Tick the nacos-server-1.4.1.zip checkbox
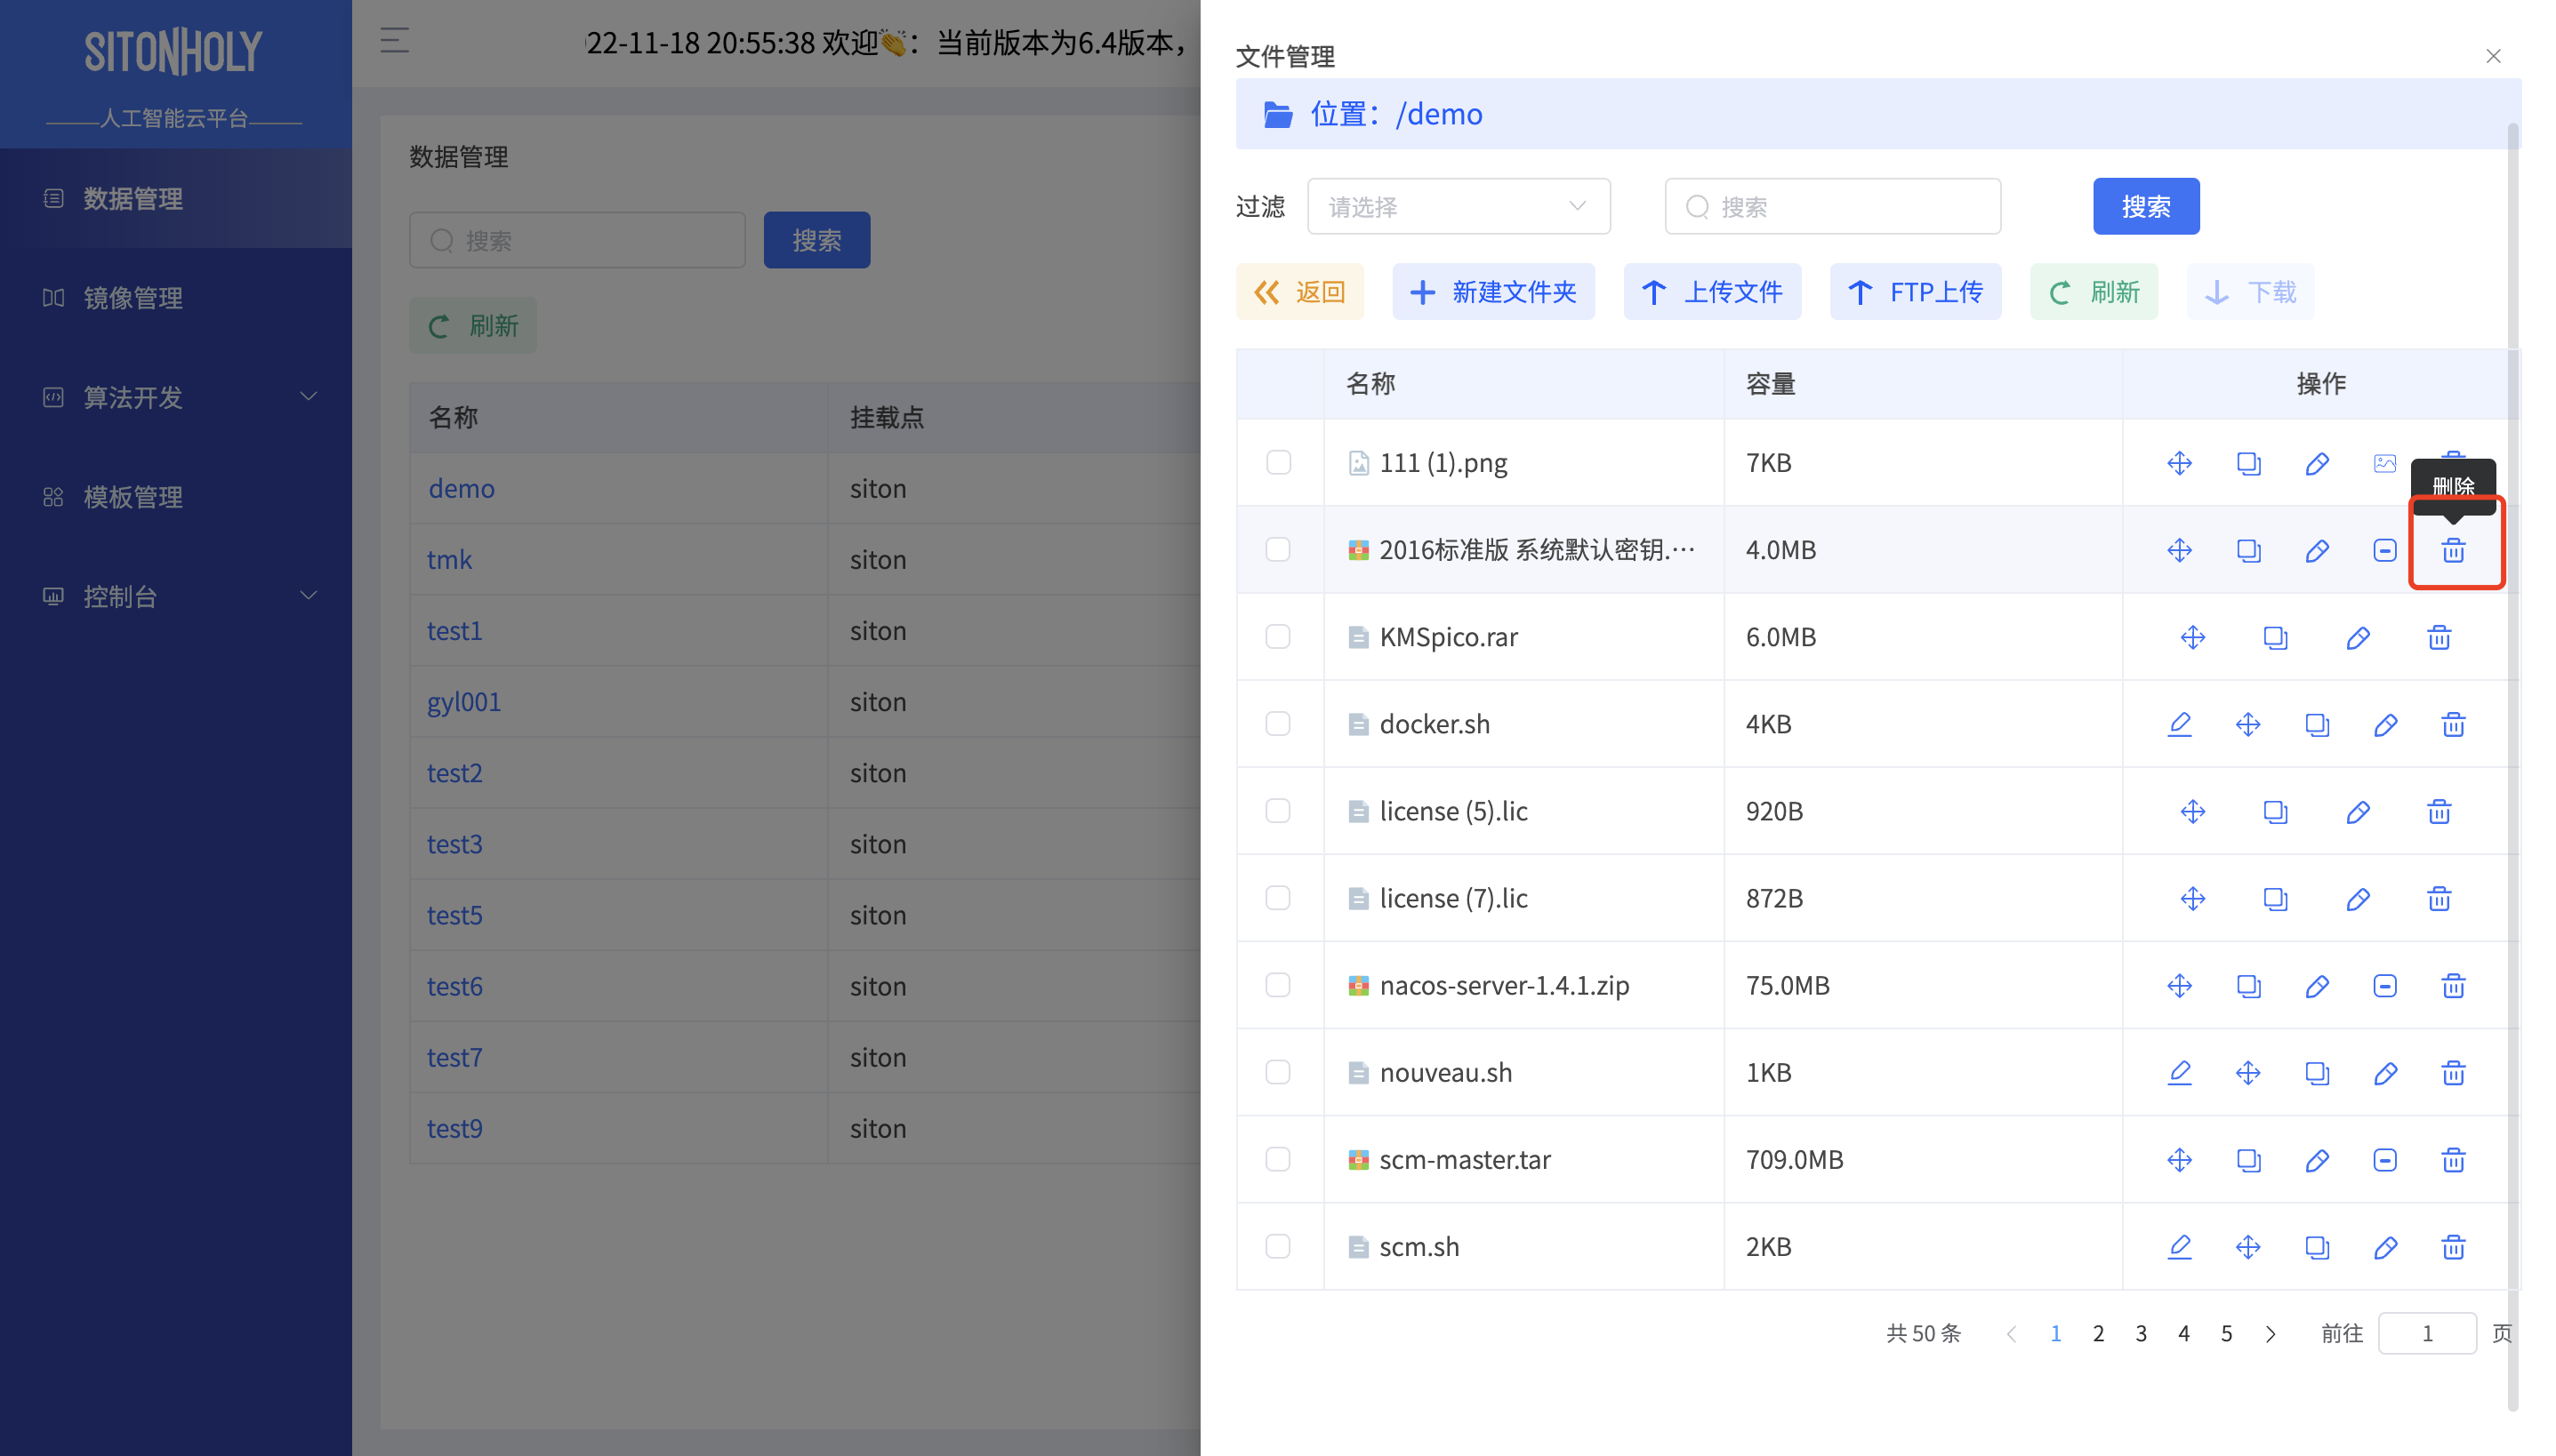The width and height of the screenshot is (2556, 1456). tap(1277, 984)
